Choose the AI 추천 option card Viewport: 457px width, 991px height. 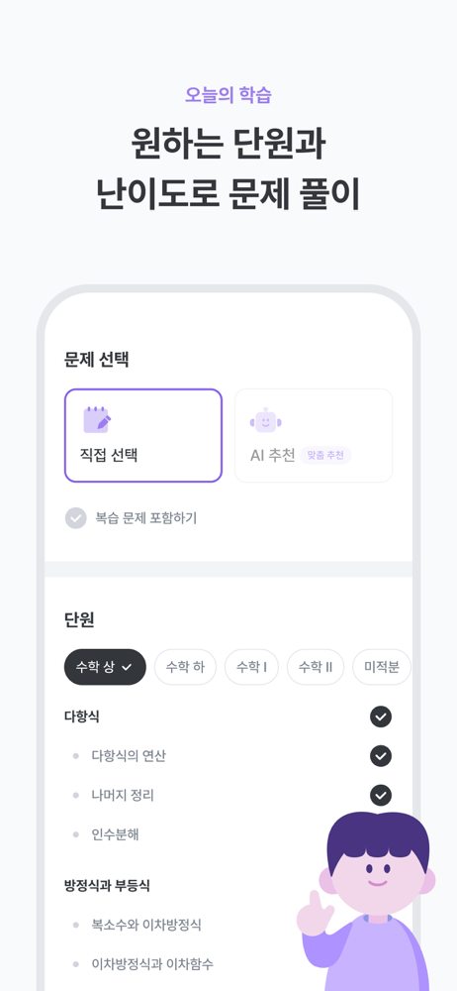click(x=314, y=435)
